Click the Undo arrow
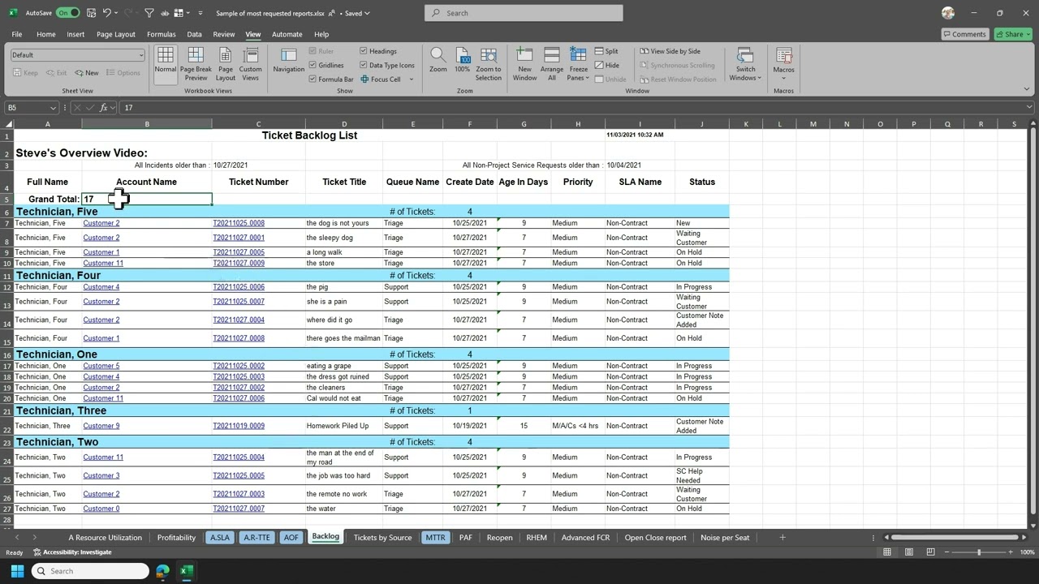The height and width of the screenshot is (584, 1039). click(x=107, y=13)
